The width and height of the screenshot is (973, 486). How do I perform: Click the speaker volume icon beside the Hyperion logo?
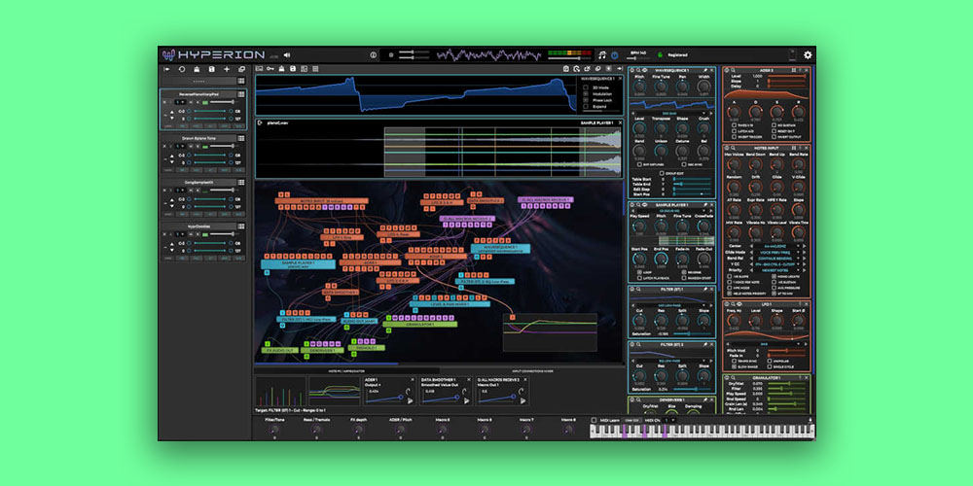click(287, 55)
